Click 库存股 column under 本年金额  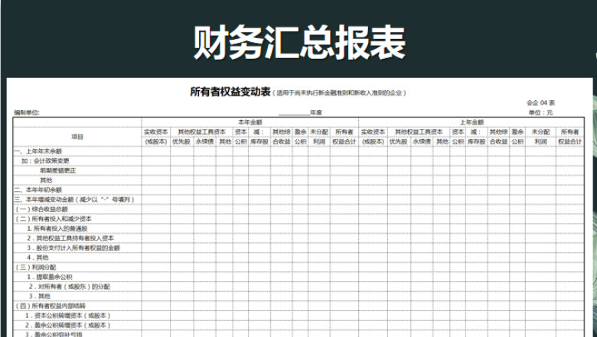(x=259, y=141)
